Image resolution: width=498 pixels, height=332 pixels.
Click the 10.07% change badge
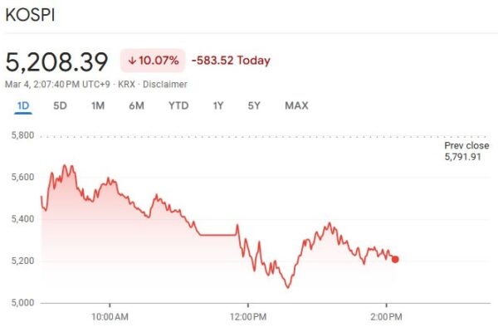[x=154, y=61]
